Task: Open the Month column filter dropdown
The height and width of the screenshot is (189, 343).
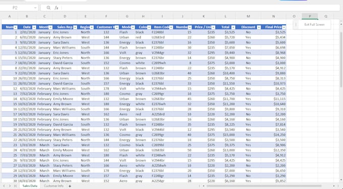Action: pyautogui.click(x=50, y=27)
